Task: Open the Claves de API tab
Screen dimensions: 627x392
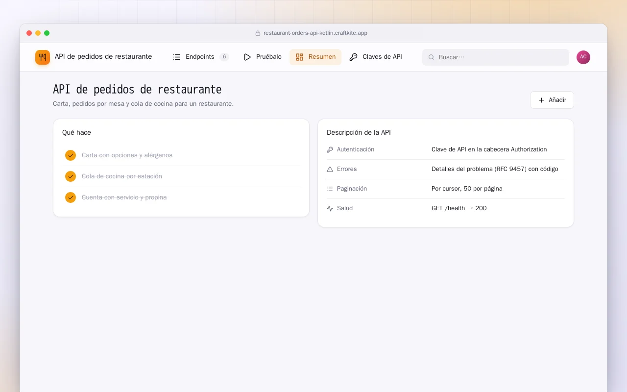Action: pyautogui.click(x=376, y=57)
